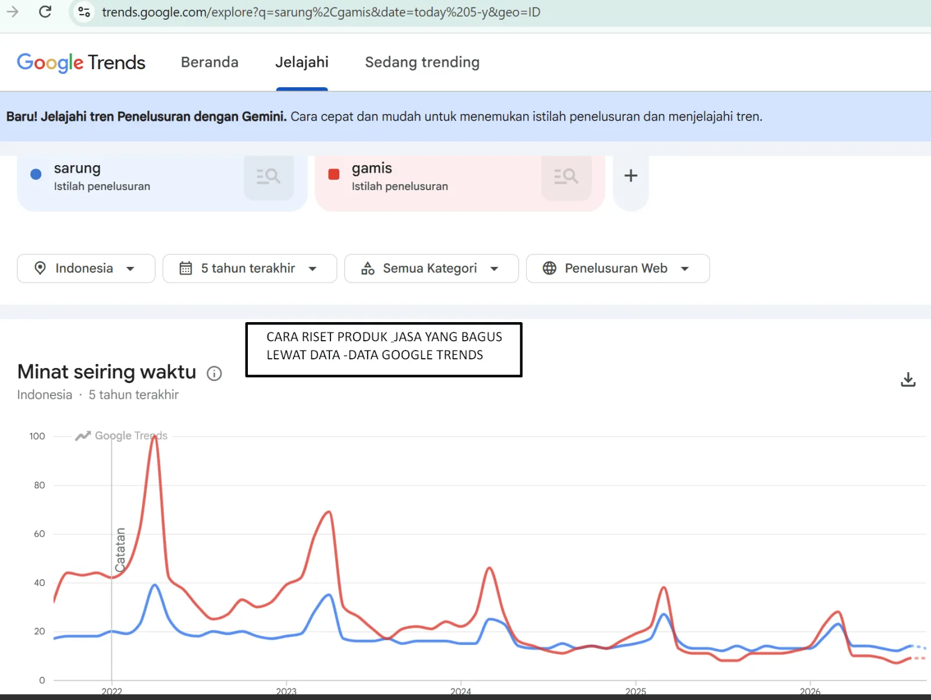Click the globe icon in search type filter
Image resolution: width=931 pixels, height=700 pixels.
549,268
